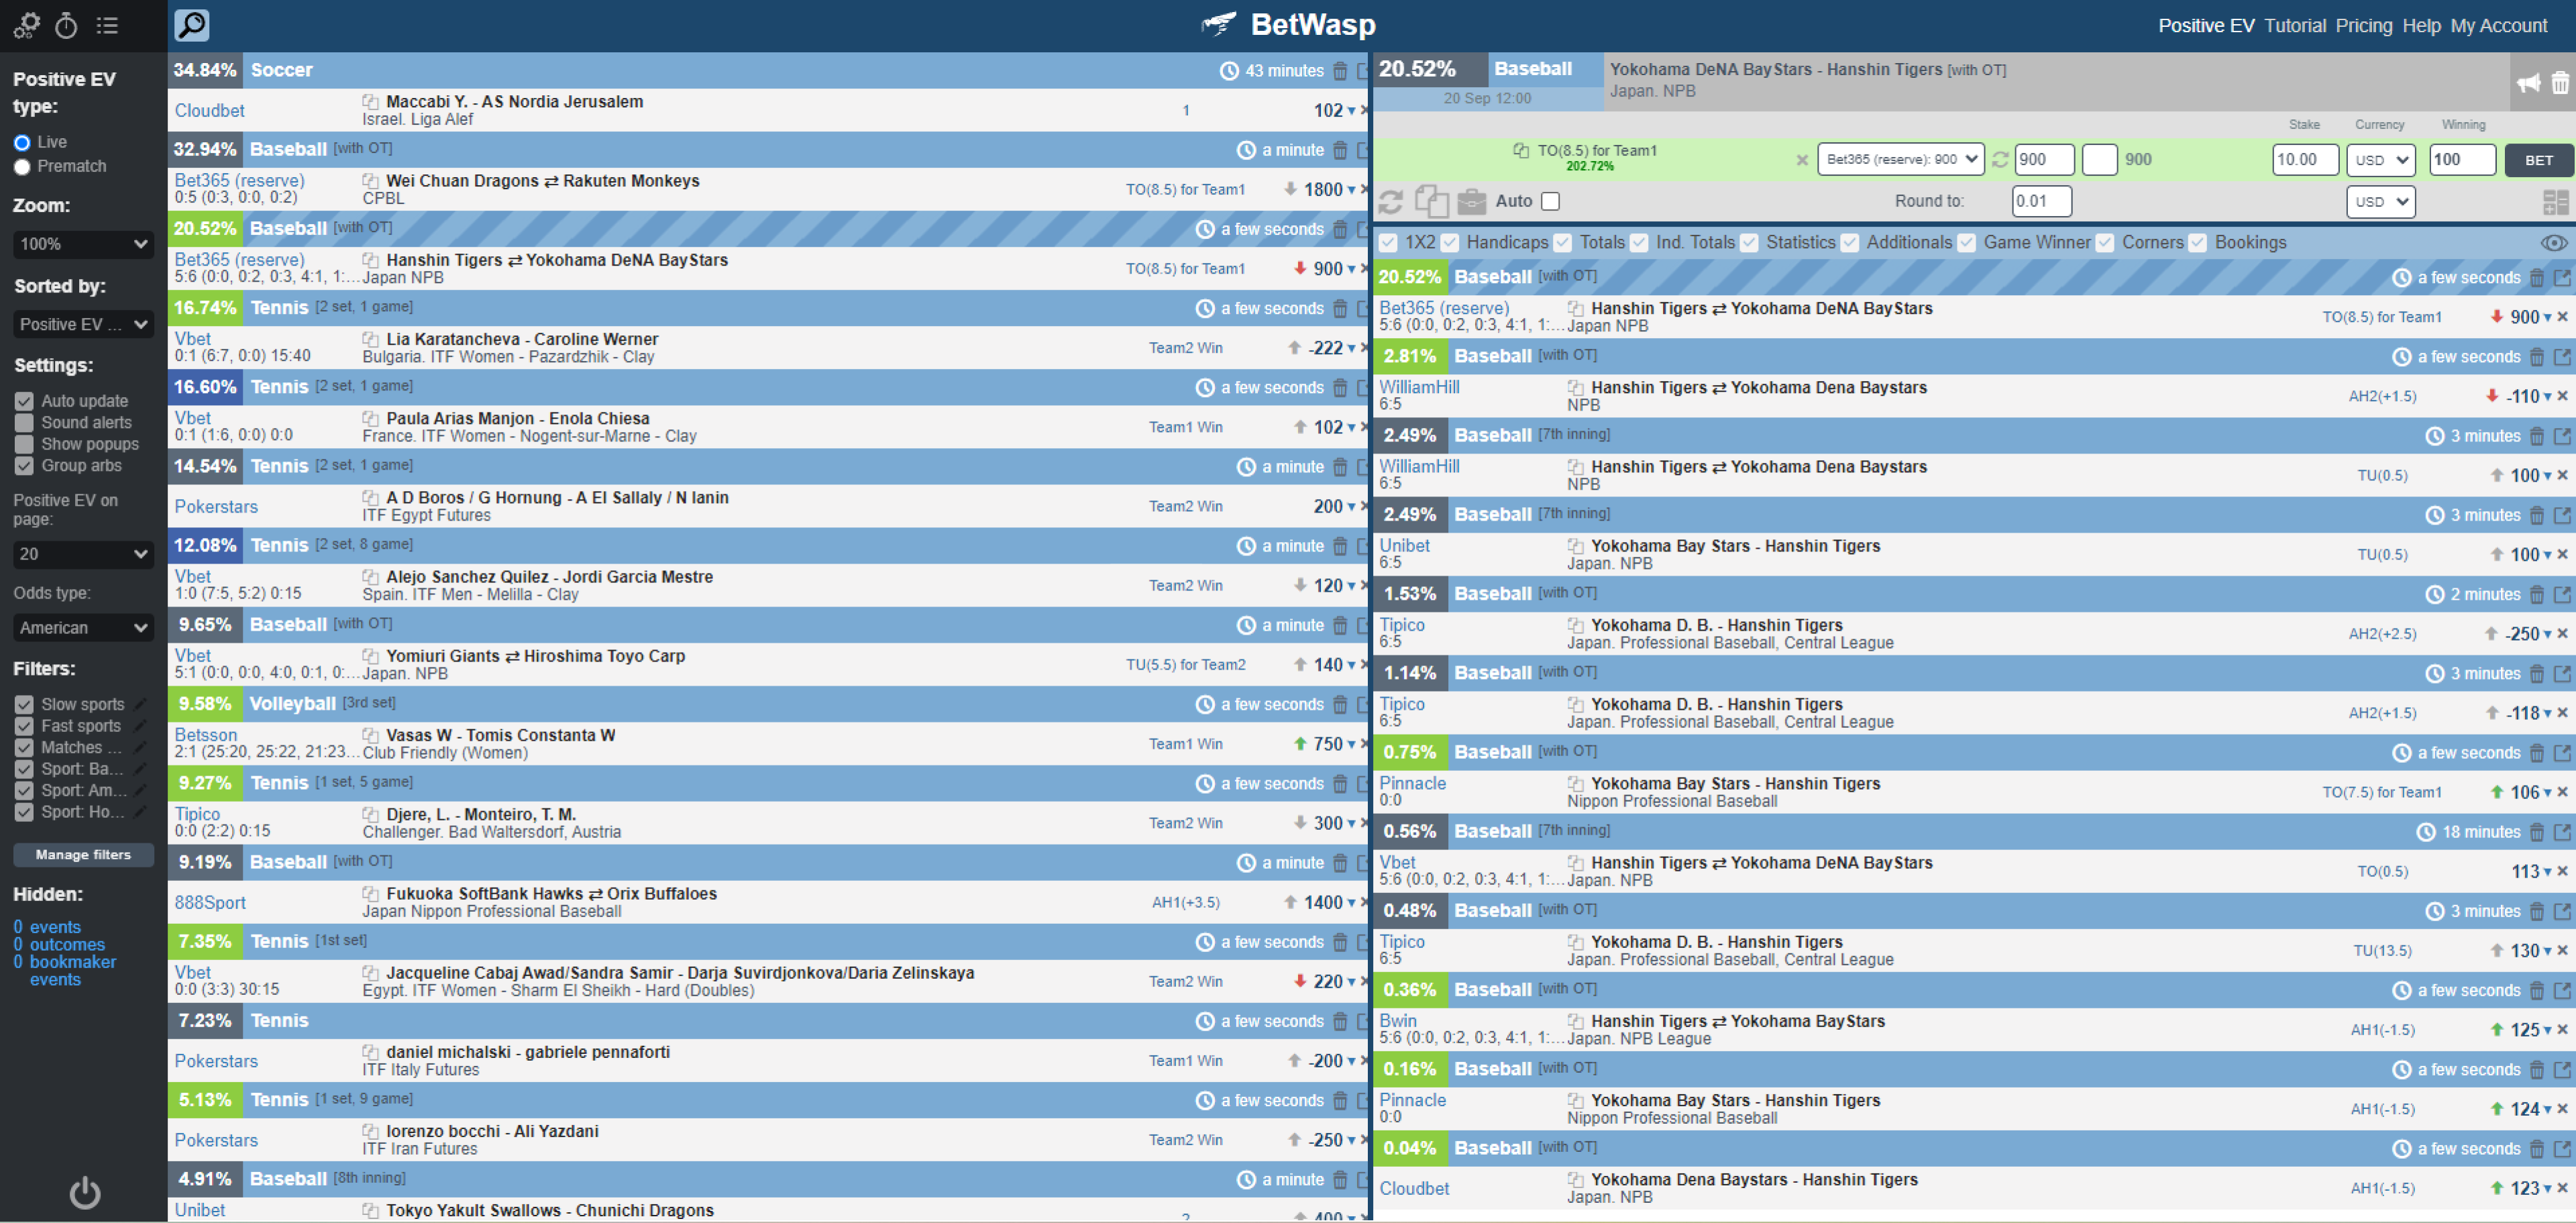The width and height of the screenshot is (2576, 1223).
Task: Open the Bet365 (reserve): 900 bookmaker dropdown
Action: coord(1900,160)
